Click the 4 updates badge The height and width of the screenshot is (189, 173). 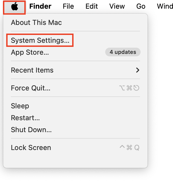(123, 52)
